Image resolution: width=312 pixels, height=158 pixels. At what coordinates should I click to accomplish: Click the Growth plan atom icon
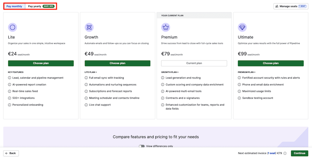(x=89, y=27)
